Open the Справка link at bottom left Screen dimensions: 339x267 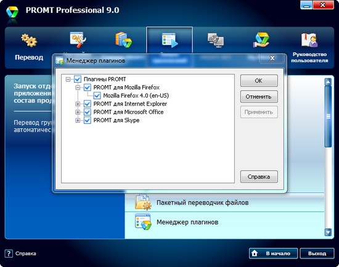26,253
